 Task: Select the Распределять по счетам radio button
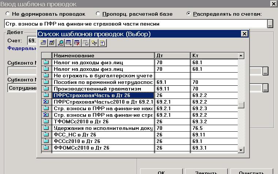point(189,13)
